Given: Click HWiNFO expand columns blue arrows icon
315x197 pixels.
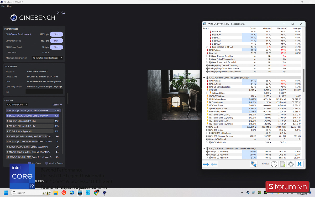Looking at the screenshot, I should 206,164.
